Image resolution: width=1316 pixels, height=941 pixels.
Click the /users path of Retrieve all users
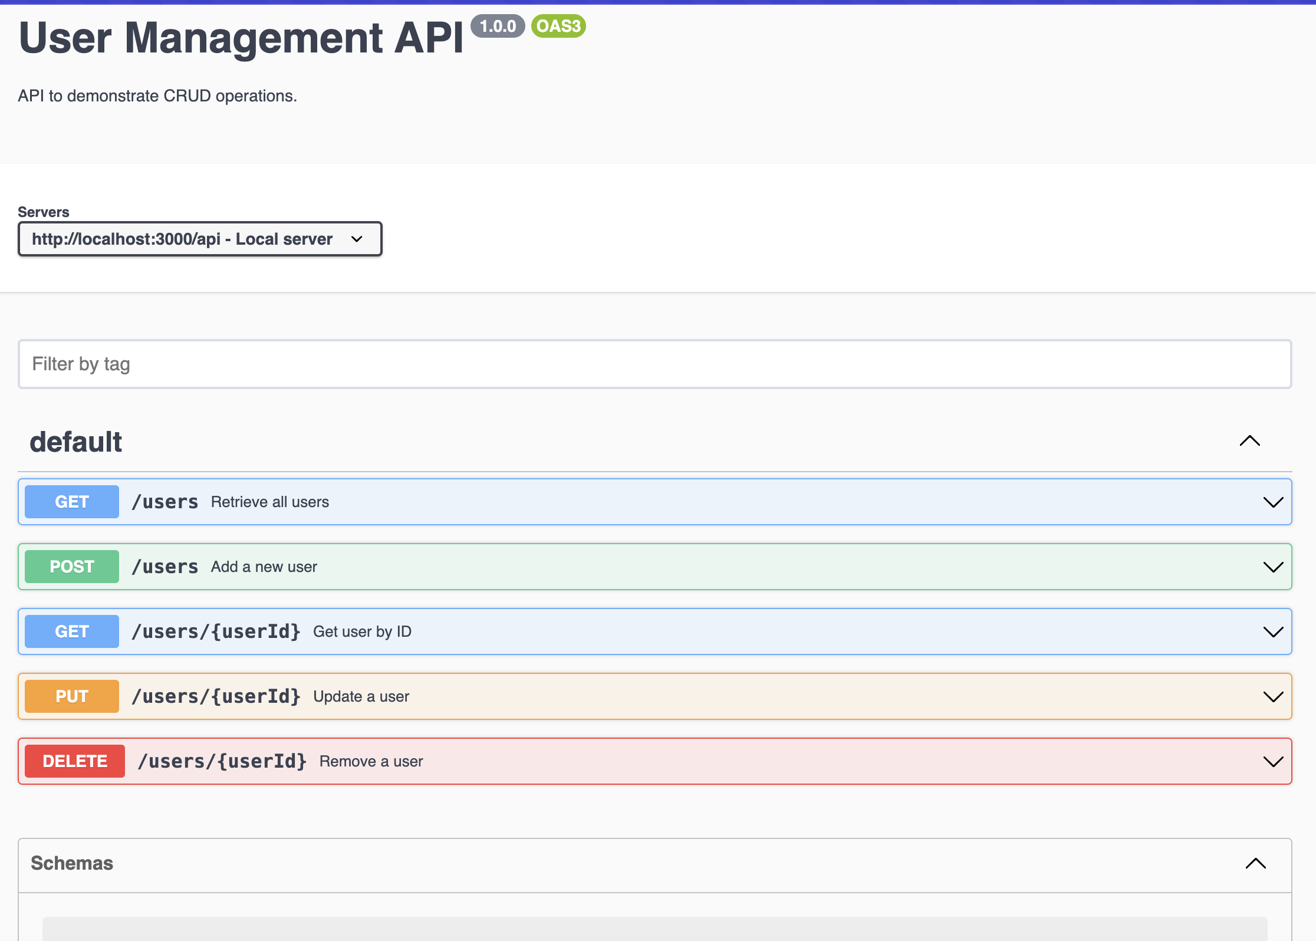point(165,502)
